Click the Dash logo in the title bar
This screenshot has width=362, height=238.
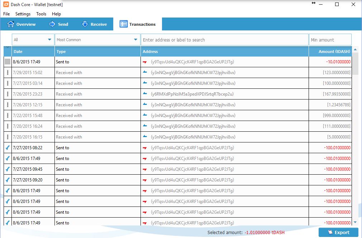tap(6, 4)
